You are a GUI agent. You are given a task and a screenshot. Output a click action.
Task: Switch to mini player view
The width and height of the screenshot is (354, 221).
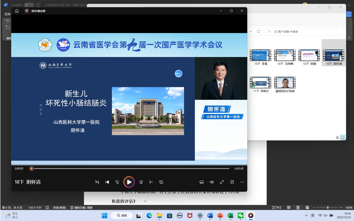(232, 182)
